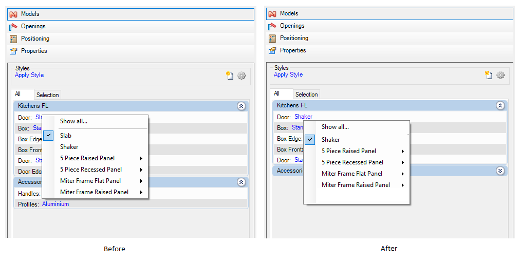
Task: Click Aluminium profile link in Before panel
Action: coord(55,204)
